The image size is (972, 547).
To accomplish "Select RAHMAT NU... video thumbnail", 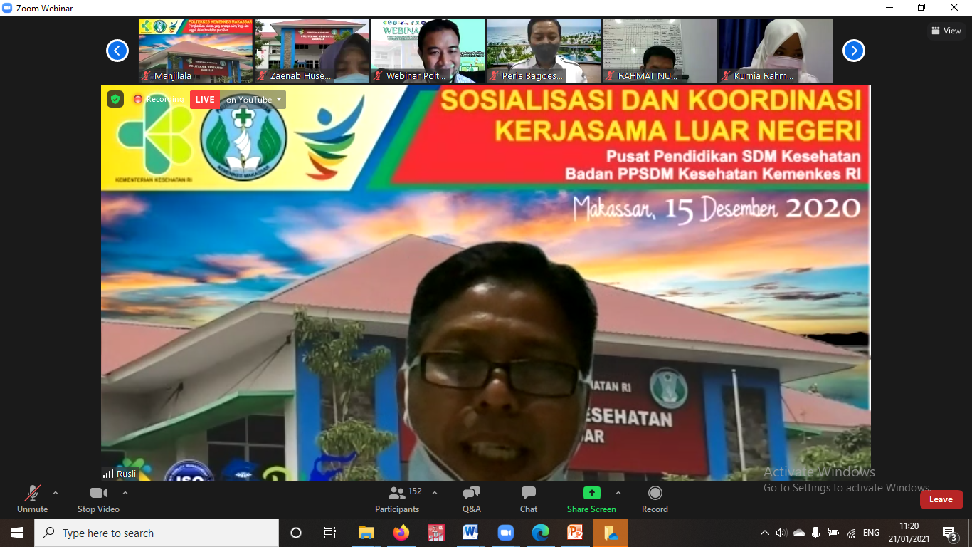I will pos(660,51).
